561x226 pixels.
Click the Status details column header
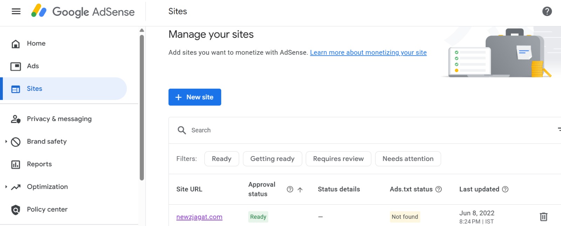click(339, 189)
